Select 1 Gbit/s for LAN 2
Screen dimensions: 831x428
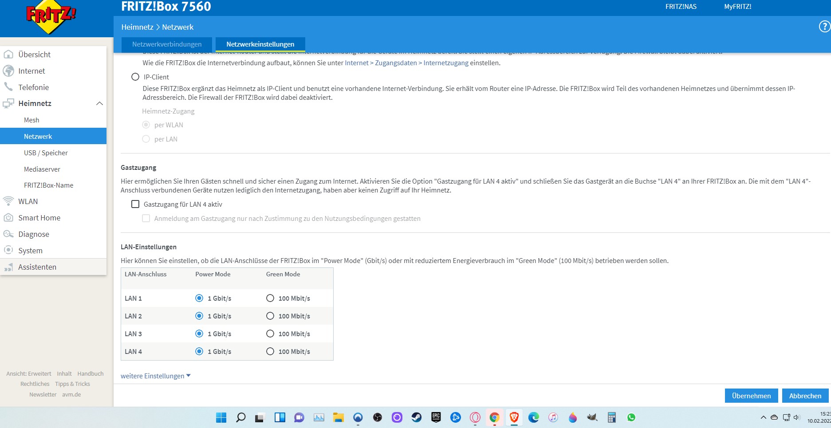tap(199, 316)
